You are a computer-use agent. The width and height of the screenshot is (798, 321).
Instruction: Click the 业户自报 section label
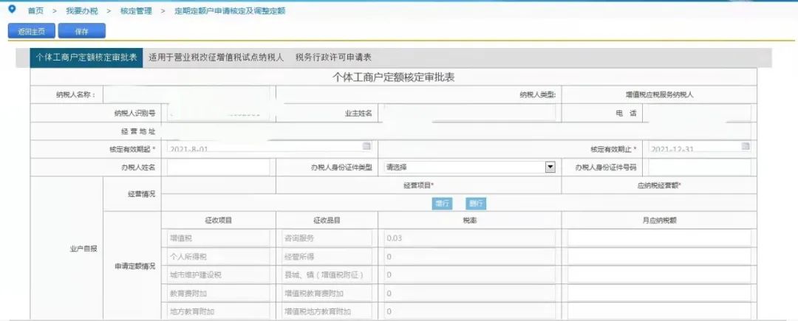(x=83, y=249)
